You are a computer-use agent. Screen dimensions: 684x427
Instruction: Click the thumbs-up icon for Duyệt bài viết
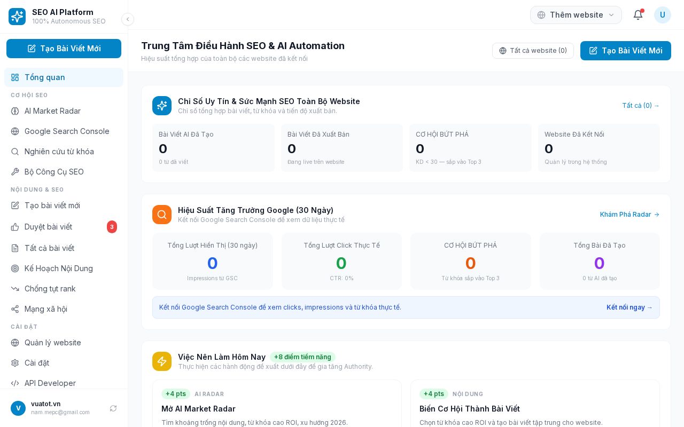(x=15, y=227)
